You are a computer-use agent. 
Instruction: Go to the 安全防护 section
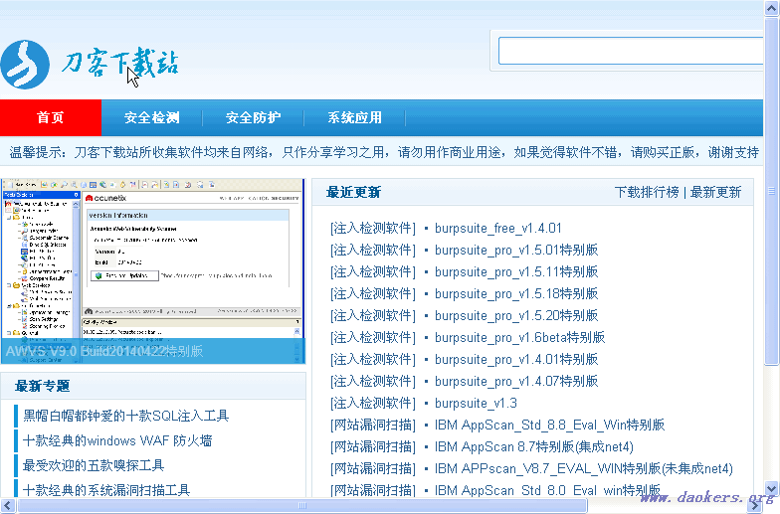pyautogui.click(x=253, y=117)
